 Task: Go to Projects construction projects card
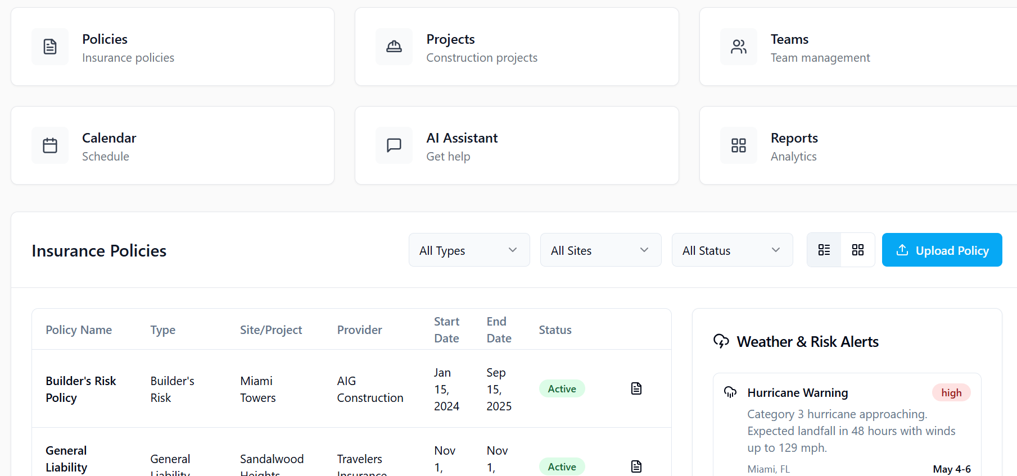pyautogui.click(x=517, y=47)
